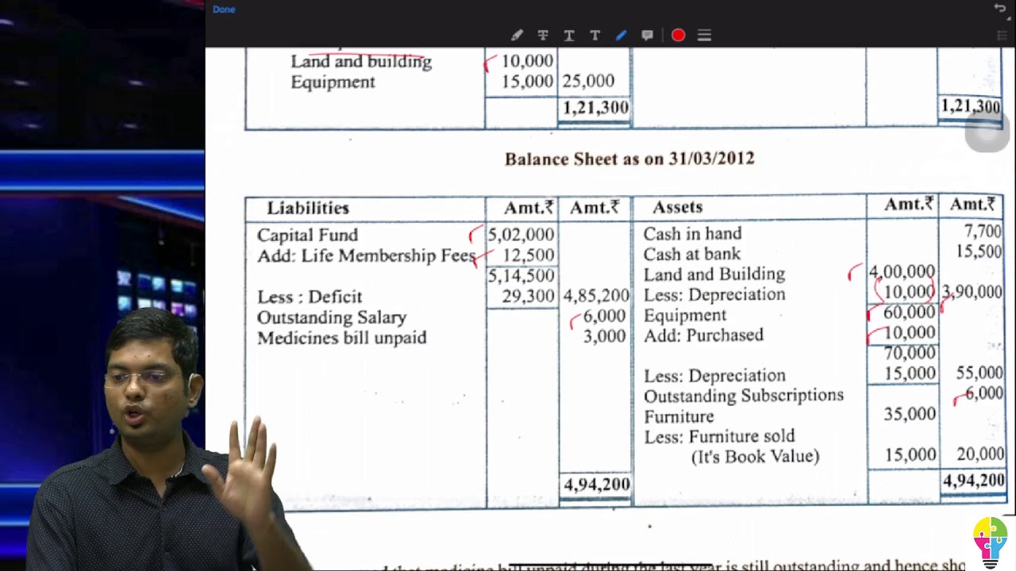Tap Done to finish annotating
This screenshot has height=571, width=1016.
point(224,10)
